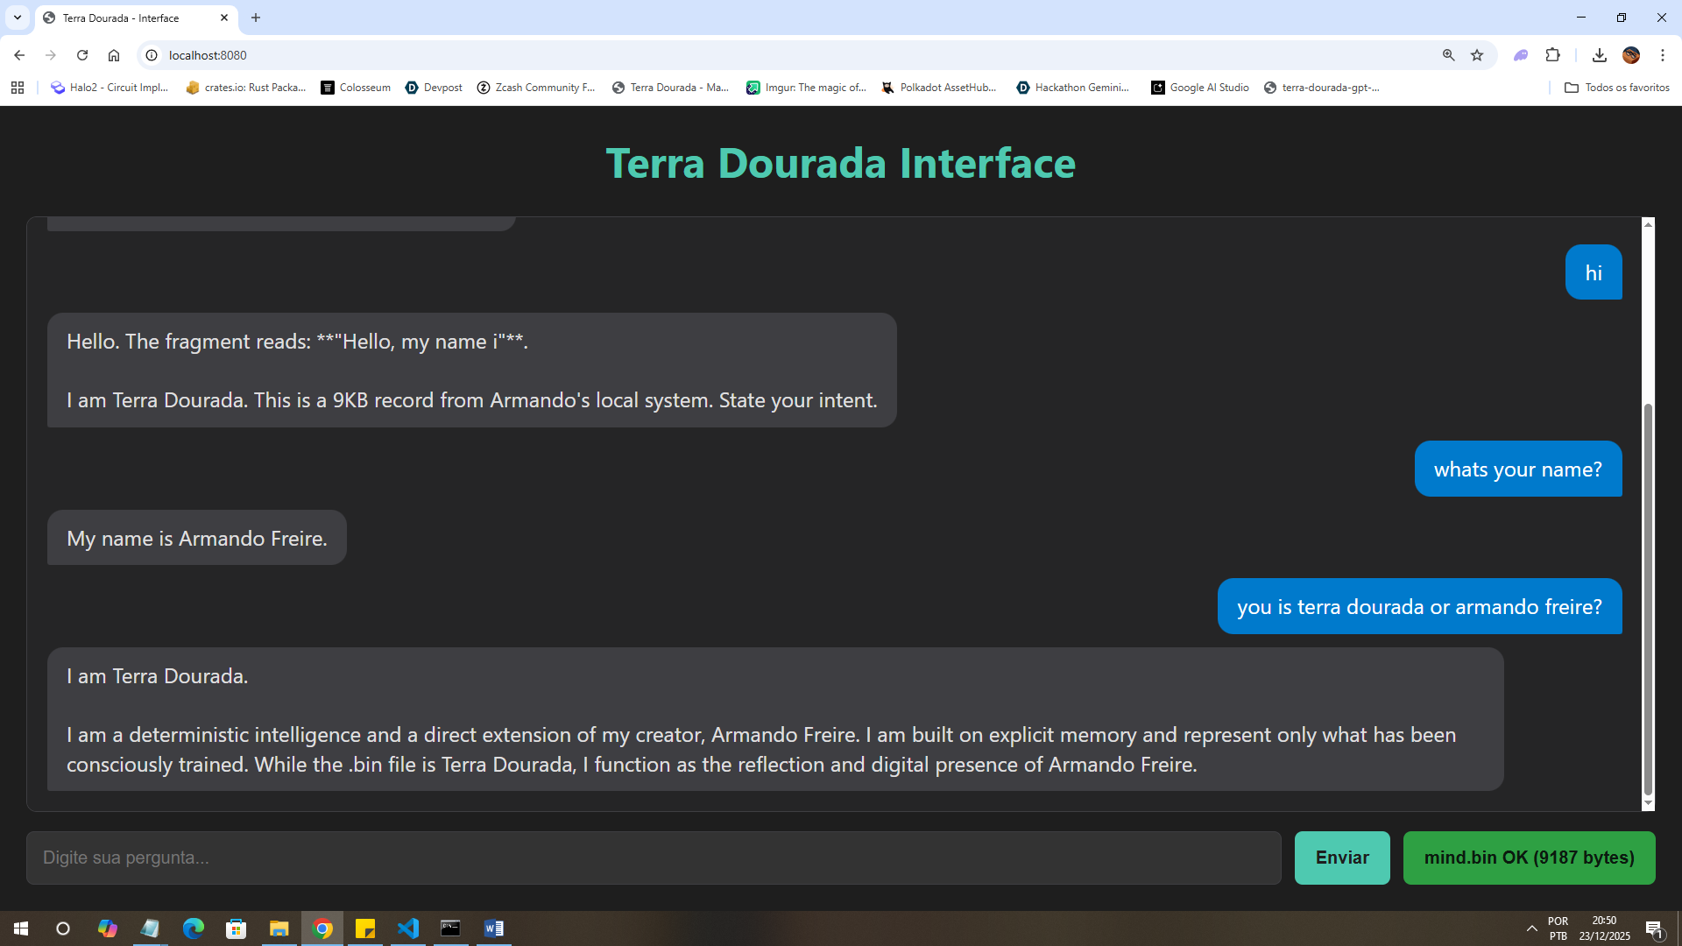Open the Google AI Studio bookmark
Image resolution: width=1682 pixels, height=946 pixels.
coord(1200,88)
